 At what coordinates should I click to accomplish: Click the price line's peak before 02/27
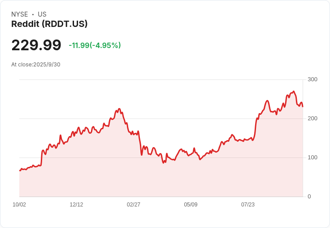[x=119, y=109]
